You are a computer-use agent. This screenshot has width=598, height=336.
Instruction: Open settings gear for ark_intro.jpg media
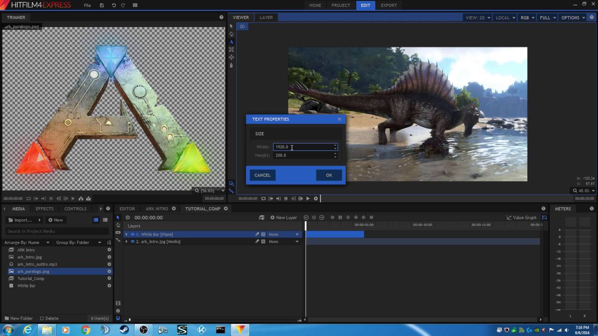[109, 257]
